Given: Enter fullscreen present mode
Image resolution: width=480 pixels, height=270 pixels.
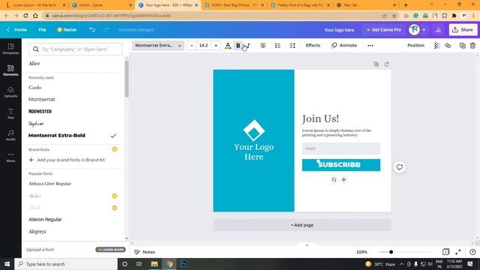Looking at the screenshot, I should [458, 252].
